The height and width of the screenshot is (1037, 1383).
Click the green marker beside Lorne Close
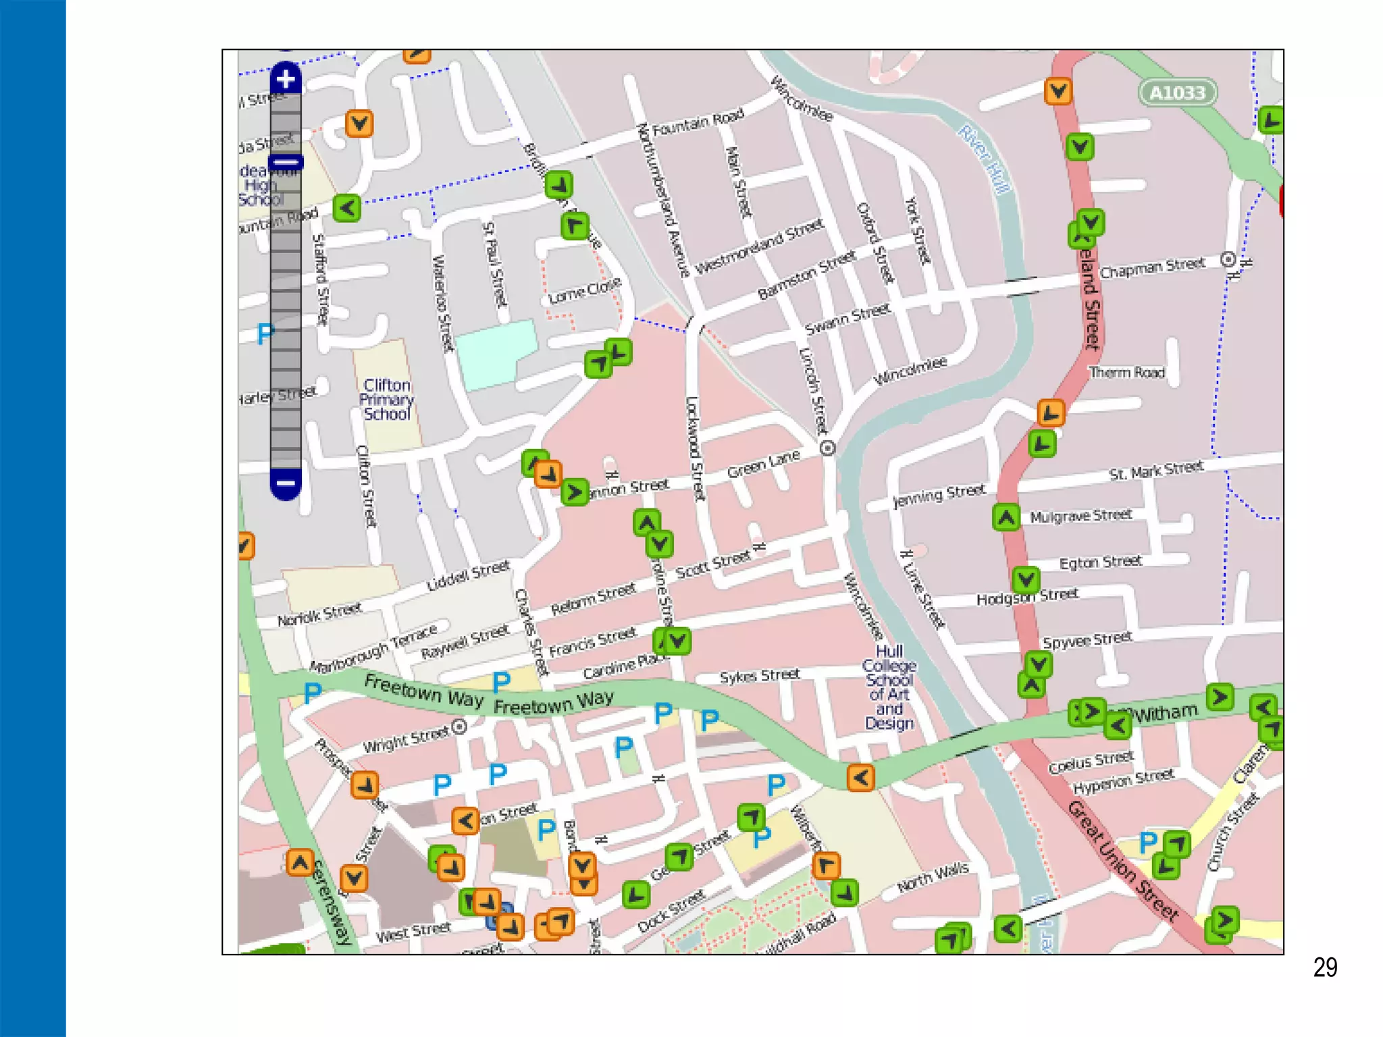[575, 226]
